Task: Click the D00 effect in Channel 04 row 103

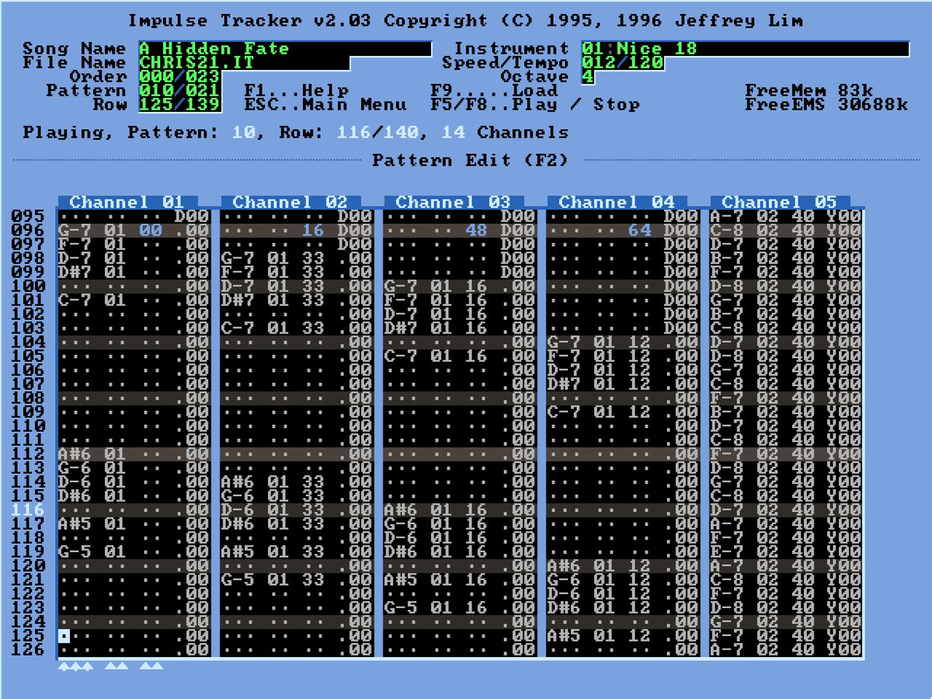Action: tap(681, 329)
